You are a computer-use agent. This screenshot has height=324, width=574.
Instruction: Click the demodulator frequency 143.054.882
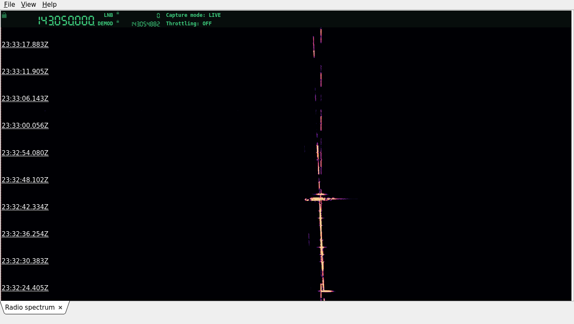146,24
